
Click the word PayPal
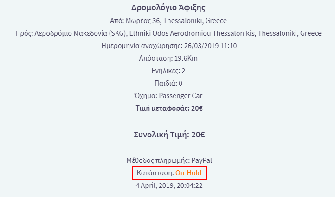click(202, 160)
